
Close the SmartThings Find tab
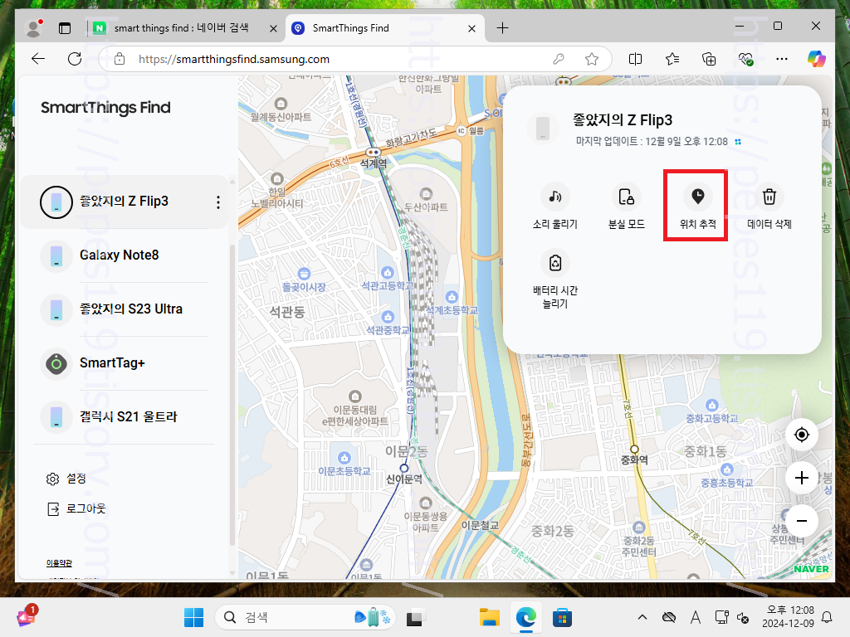[x=471, y=29]
